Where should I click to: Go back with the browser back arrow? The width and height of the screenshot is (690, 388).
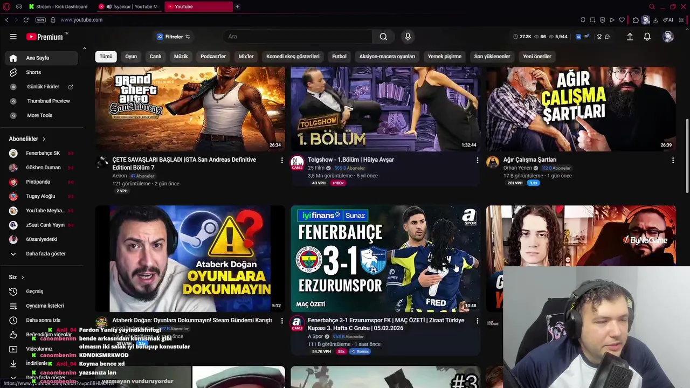point(6,20)
